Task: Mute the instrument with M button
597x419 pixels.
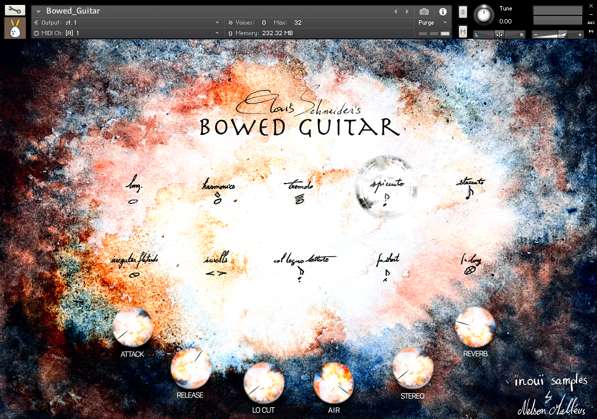Action: click(463, 31)
